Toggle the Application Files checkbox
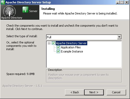The height and width of the screenshot is (99, 130). (58, 47)
